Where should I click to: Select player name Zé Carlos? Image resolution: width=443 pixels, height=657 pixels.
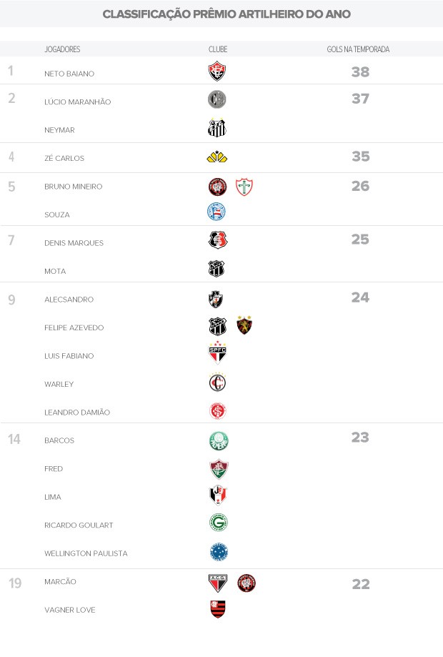pos(63,159)
